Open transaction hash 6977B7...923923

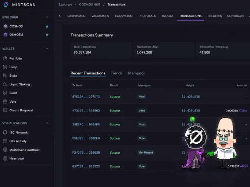click(x=86, y=166)
